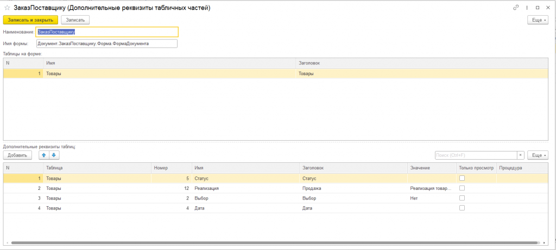Click the Добавить button
The image size is (556, 250).
point(17,155)
